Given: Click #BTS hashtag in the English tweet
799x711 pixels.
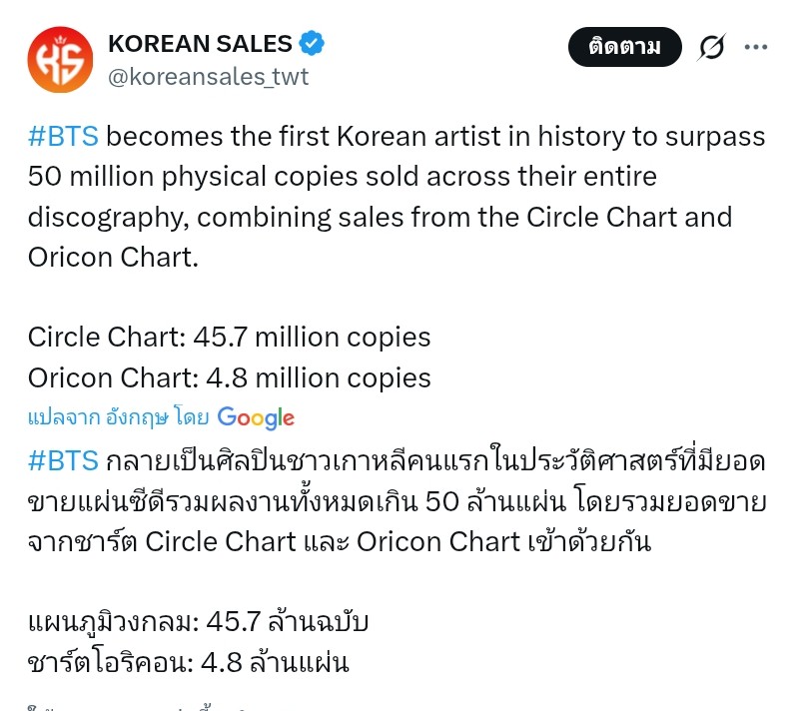Looking at the screenshot, I should coord(65,137).
